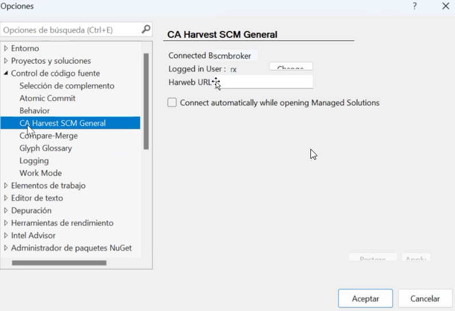Enable Connect automatically while opening Managed Solutions
The image size is (455, 311).
coord(172,103)
